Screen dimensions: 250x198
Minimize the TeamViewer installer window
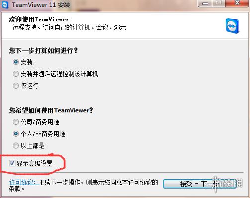pyautogui.click(x=205, y=3)
